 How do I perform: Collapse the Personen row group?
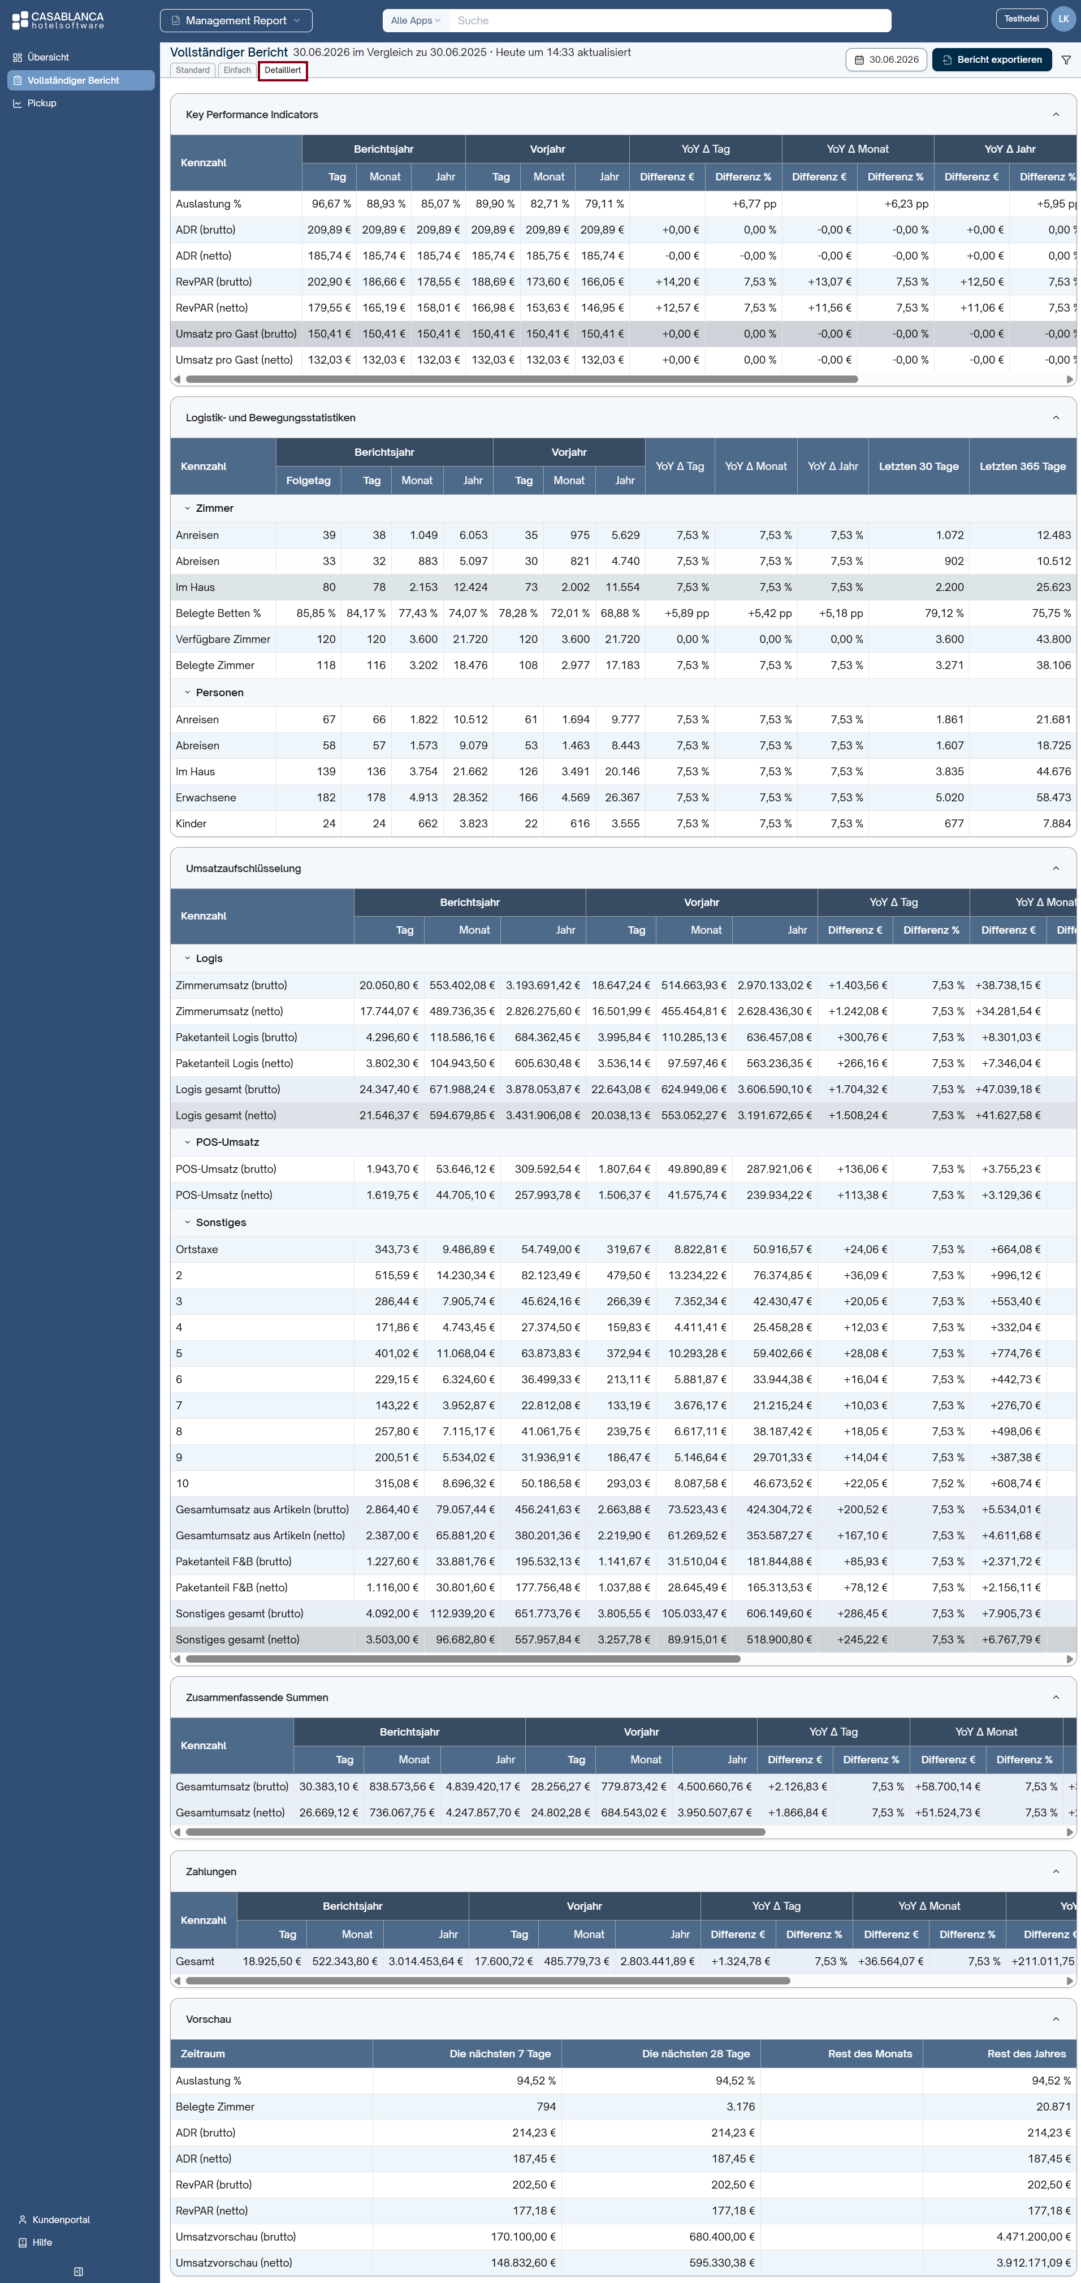(187, 693)
